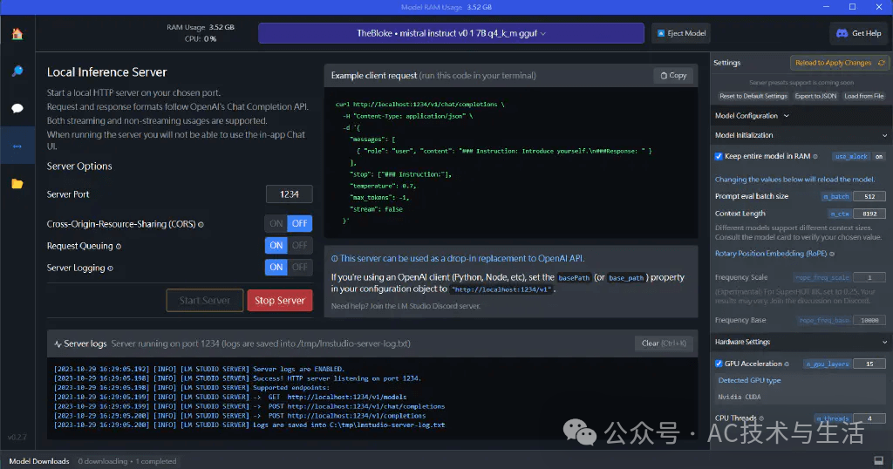The width and height of the screenshot is (893, 469).
Task: Uncheck Keep entire model in RAM
Action: click(719, 157)
